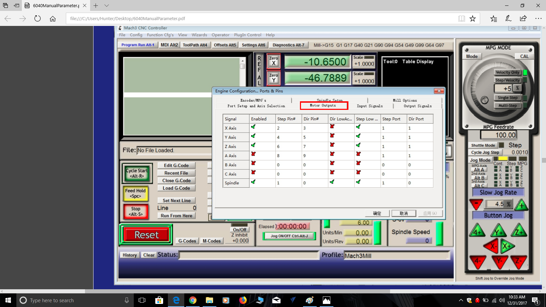The height and width of the screenshot is (307, 546).
Task: Click the red Reset button
Action: [x=146, y=235]
